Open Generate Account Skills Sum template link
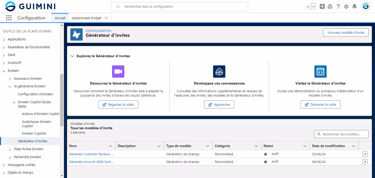The width and height of the screenshot is (375, 178). tap(91, 162)
